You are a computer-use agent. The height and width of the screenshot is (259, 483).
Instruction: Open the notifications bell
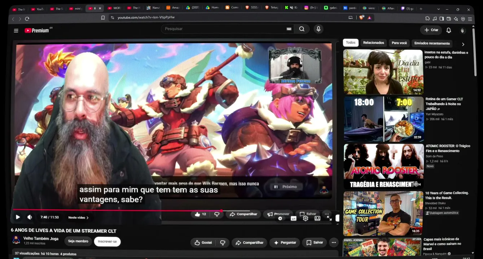[449, 30]
